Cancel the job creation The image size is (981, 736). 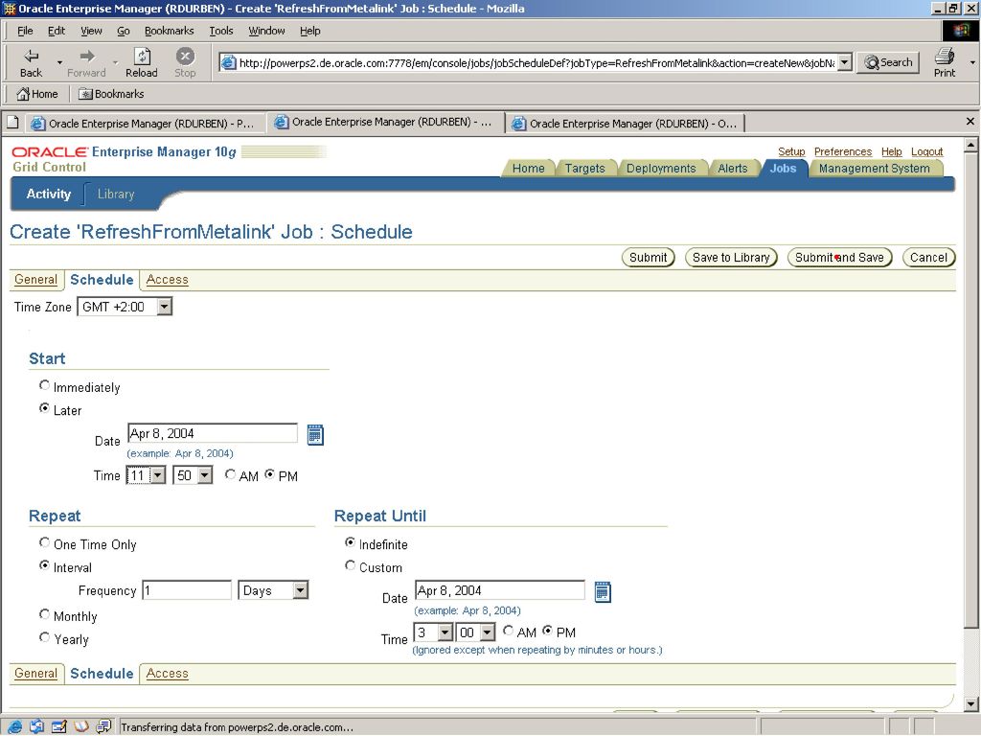click(x=928, y=257)
